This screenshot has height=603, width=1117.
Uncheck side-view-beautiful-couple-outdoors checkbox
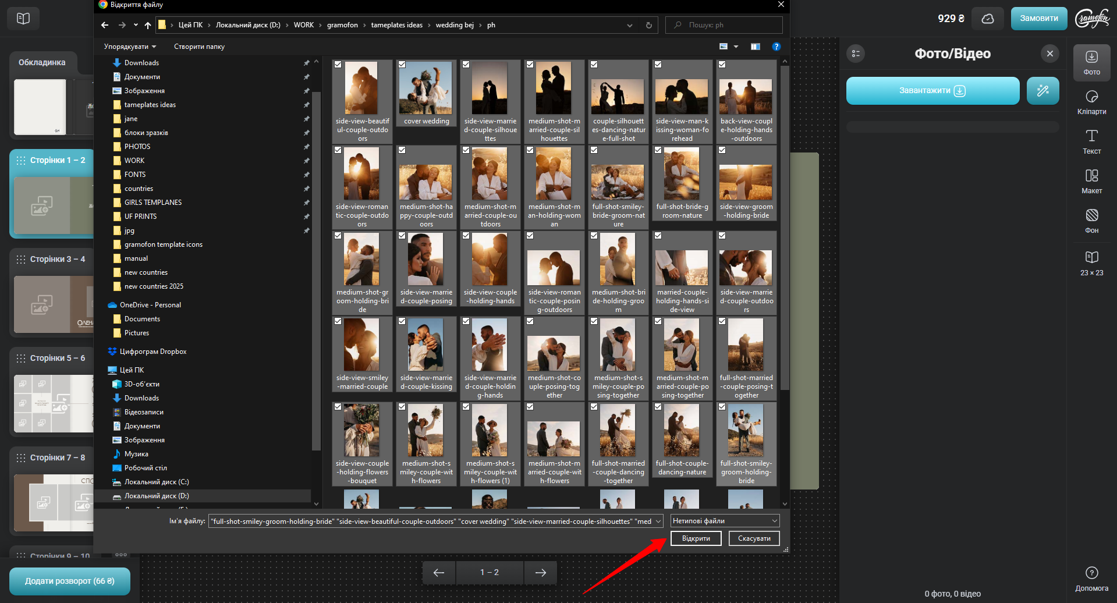pos(338,65)
